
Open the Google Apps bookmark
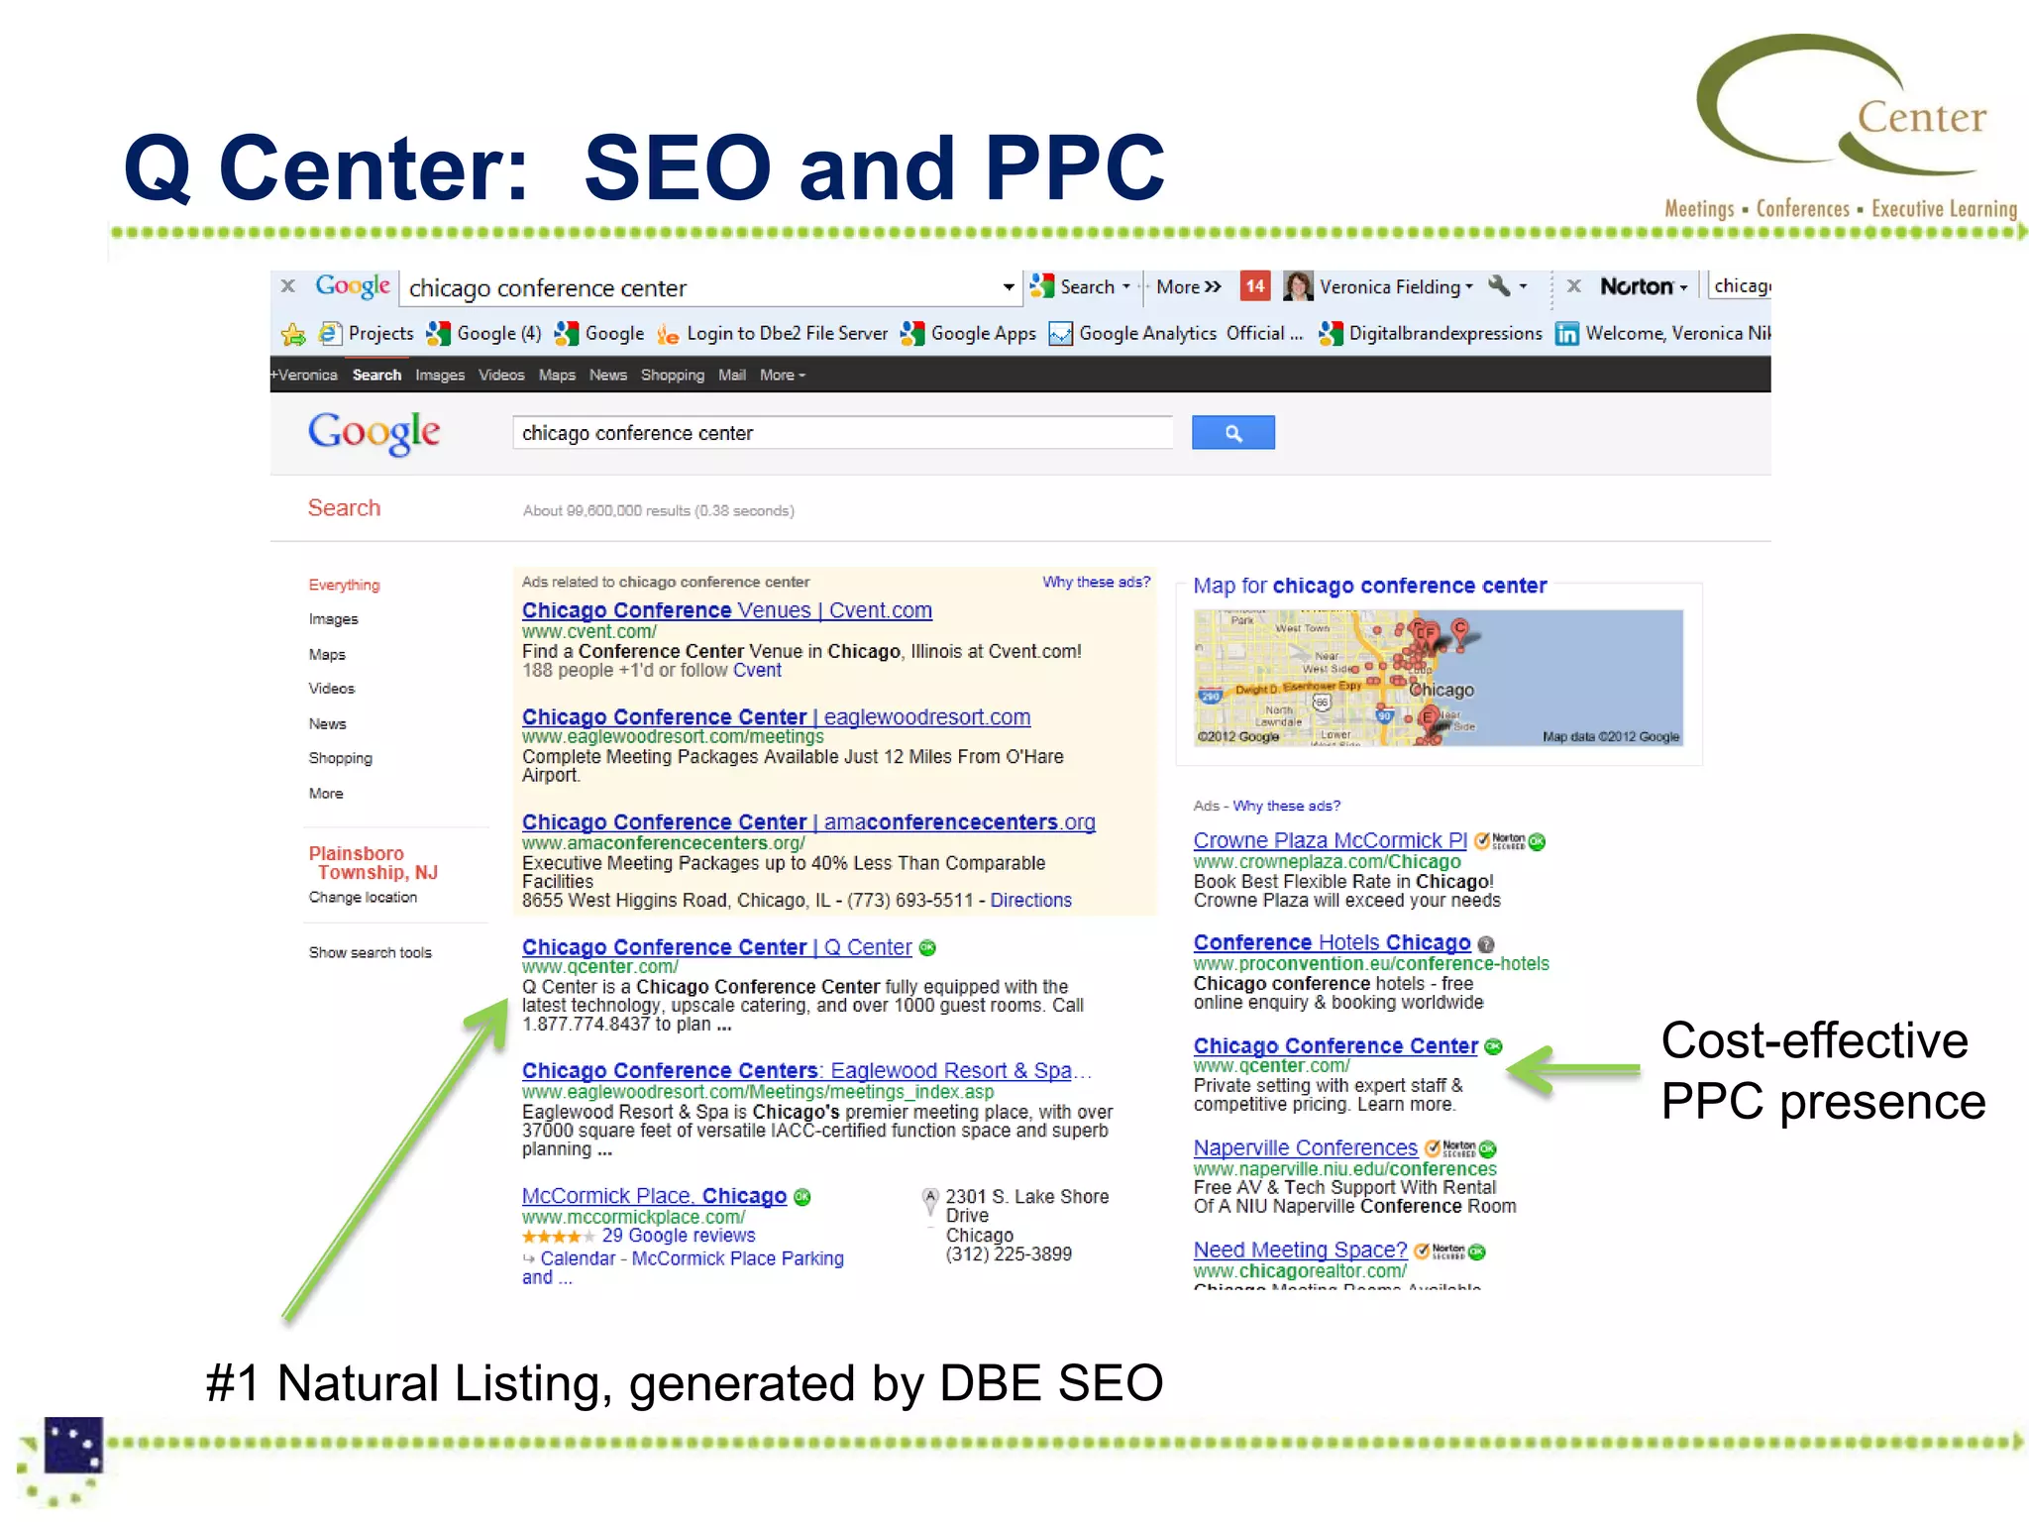click(x=968, y=334)
